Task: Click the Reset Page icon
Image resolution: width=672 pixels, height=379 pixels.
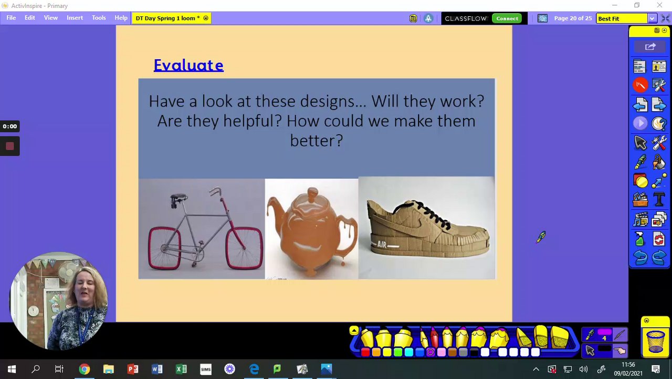Action: (659, 239)
